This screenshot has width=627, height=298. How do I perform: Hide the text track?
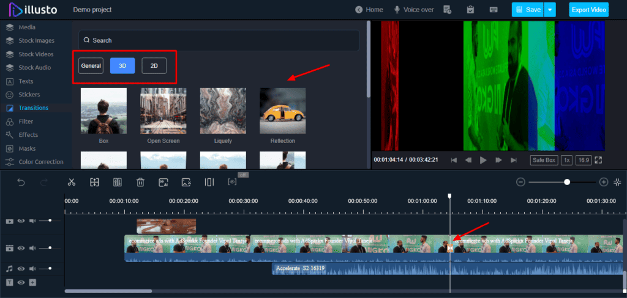click(21, 283)
